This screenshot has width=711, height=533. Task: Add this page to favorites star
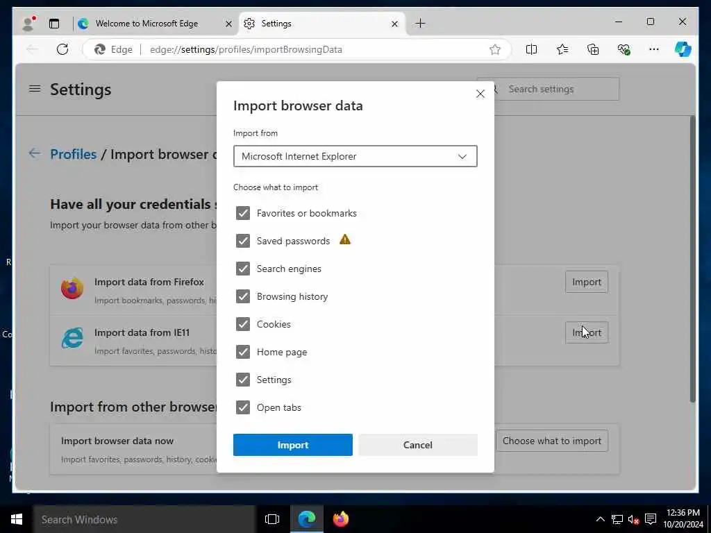tap(494, 49)
